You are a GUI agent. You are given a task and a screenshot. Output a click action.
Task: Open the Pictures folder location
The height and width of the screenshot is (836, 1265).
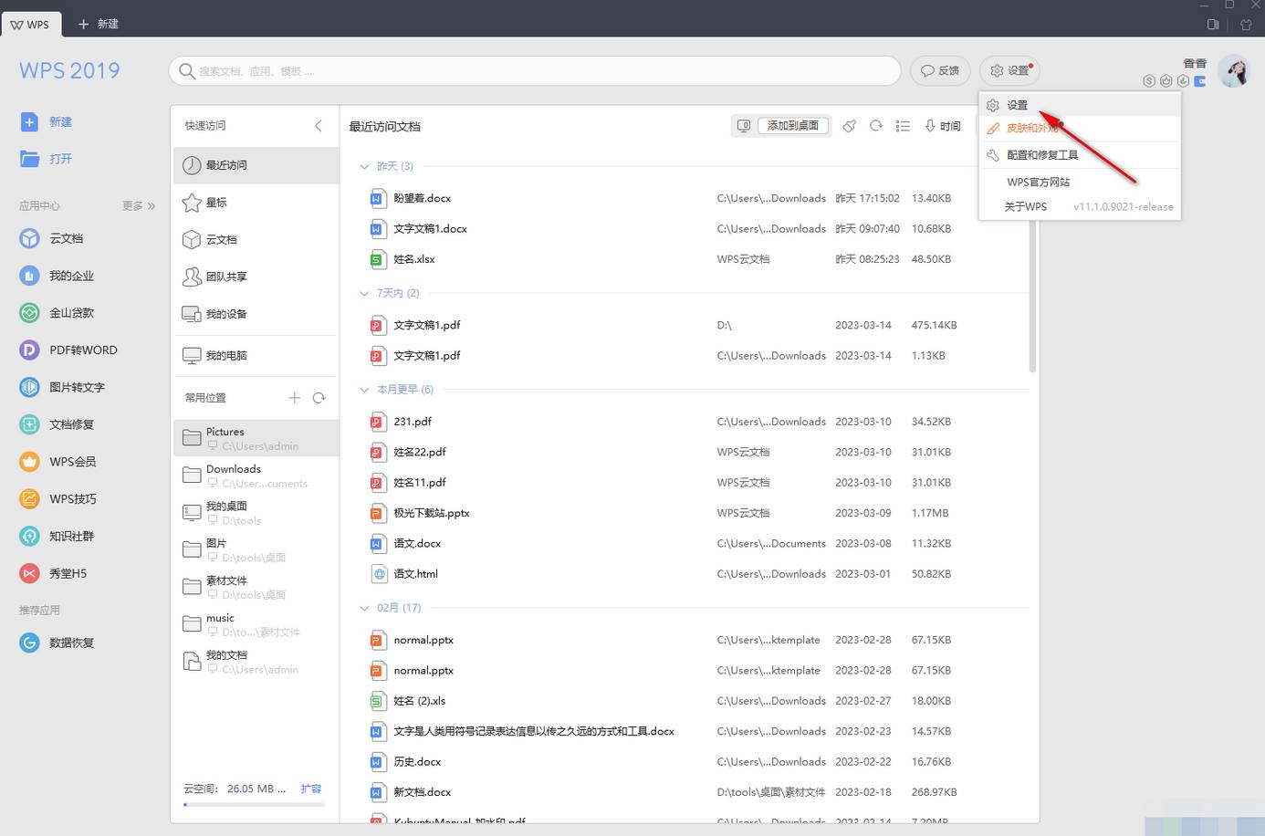256,438
